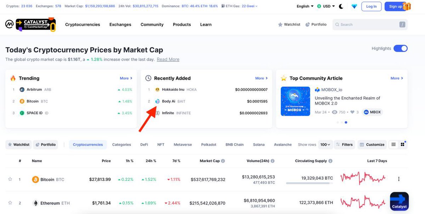Select the Polkadot tab

coord(209,144)
